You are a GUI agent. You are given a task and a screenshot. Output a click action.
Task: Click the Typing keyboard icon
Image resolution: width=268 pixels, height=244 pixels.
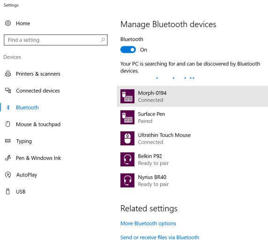click(8, 141)
